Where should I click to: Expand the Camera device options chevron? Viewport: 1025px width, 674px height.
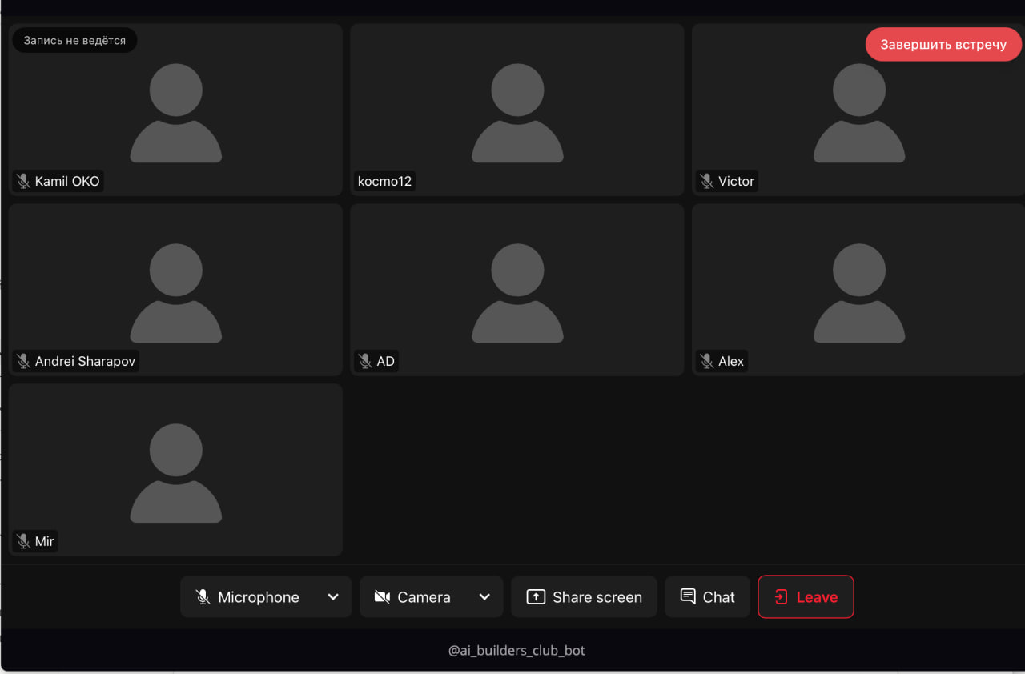pos(484,597)
